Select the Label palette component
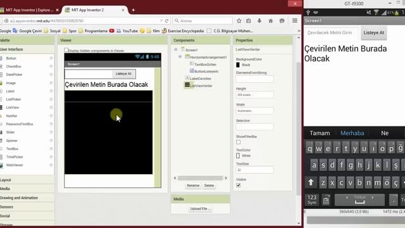405x228 pixels. coord(10,91)
